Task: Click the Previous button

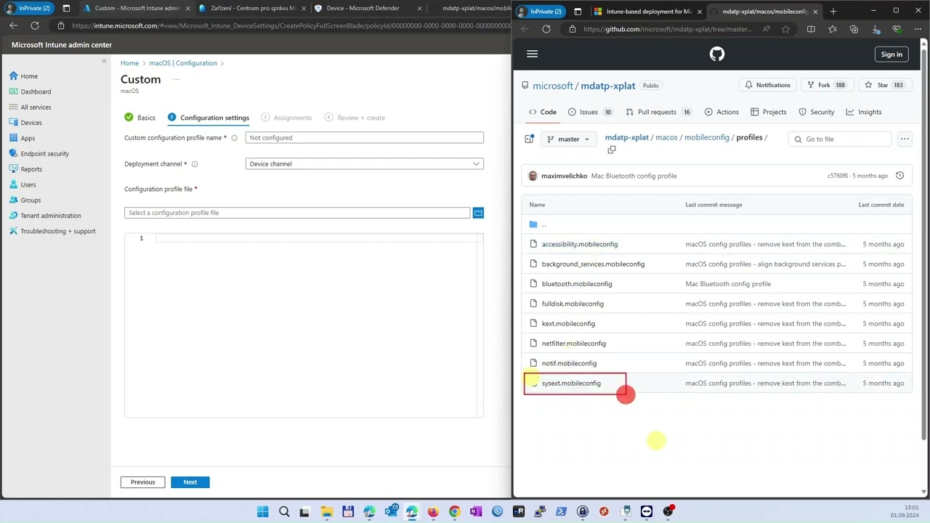Action: (x=143, y=482)
